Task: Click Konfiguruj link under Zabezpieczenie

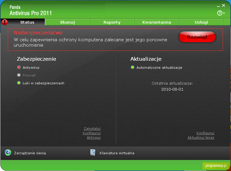Action: (92, 133)
